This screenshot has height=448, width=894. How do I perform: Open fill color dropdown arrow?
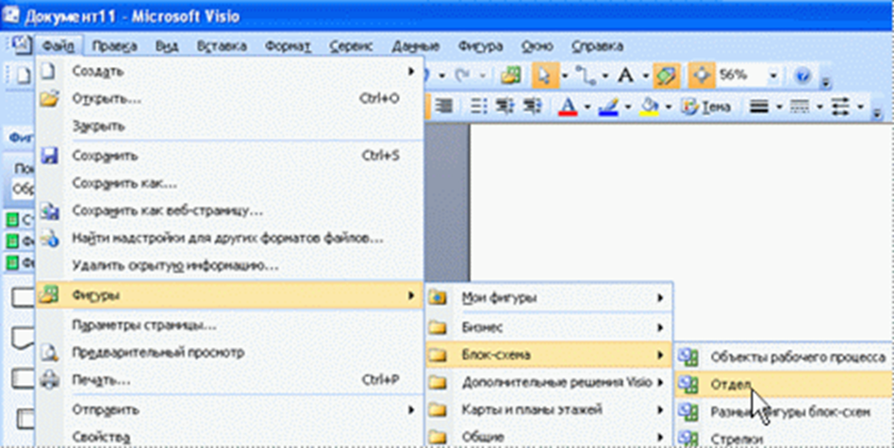669,107
